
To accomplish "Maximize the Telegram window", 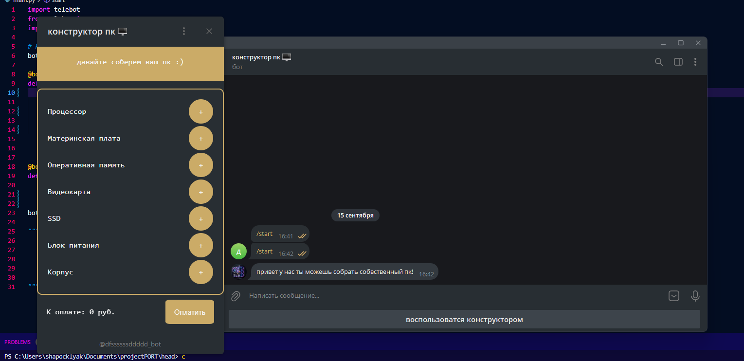I will coord(681,43).
